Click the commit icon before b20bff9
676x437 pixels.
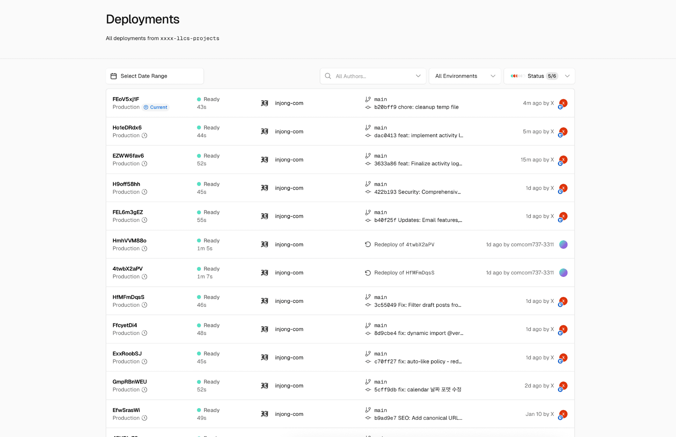click(368, 107)
